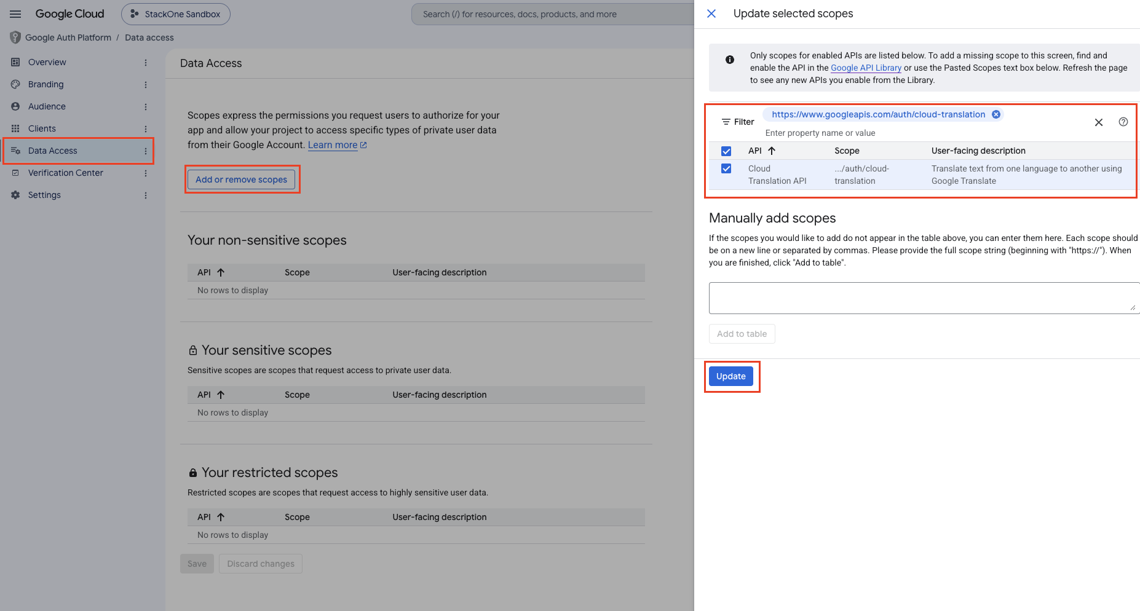Open the StackOne Sandbox project picker

pyautogui.click(x=176, y=14)
